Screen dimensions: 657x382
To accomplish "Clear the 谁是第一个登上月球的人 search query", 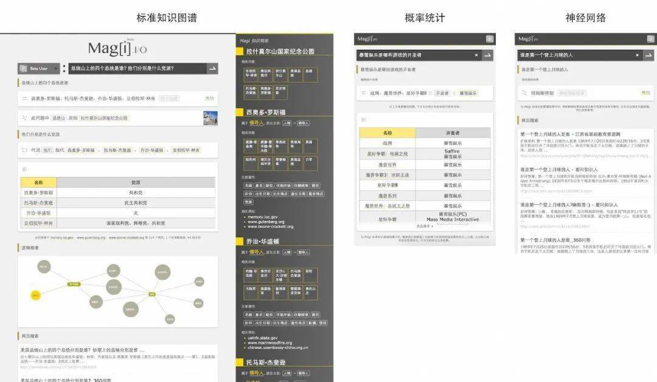I will pyautogui.click(x=637, y=55).
